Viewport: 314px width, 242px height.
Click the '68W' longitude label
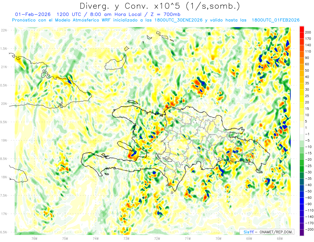coord(280,238)
